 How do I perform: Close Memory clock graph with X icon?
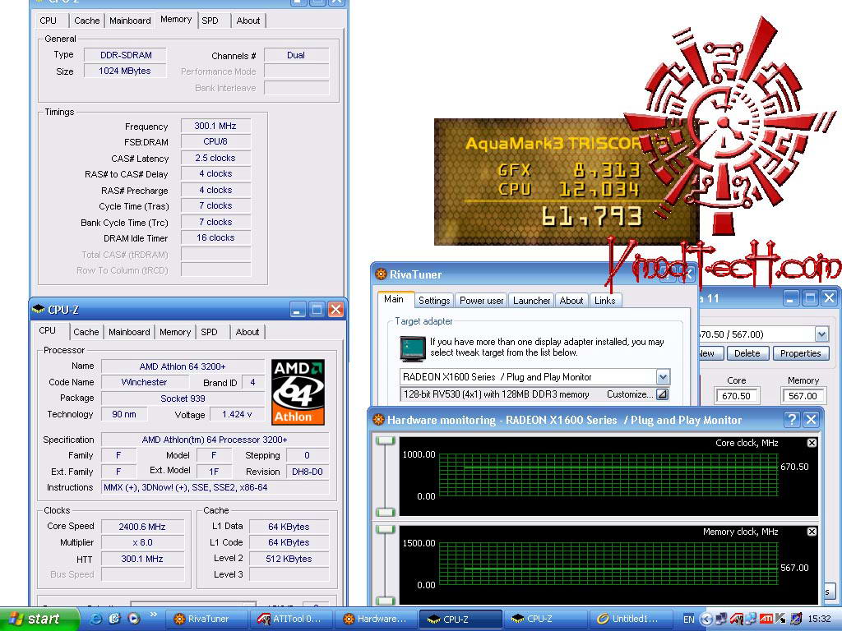click(812, 532)
